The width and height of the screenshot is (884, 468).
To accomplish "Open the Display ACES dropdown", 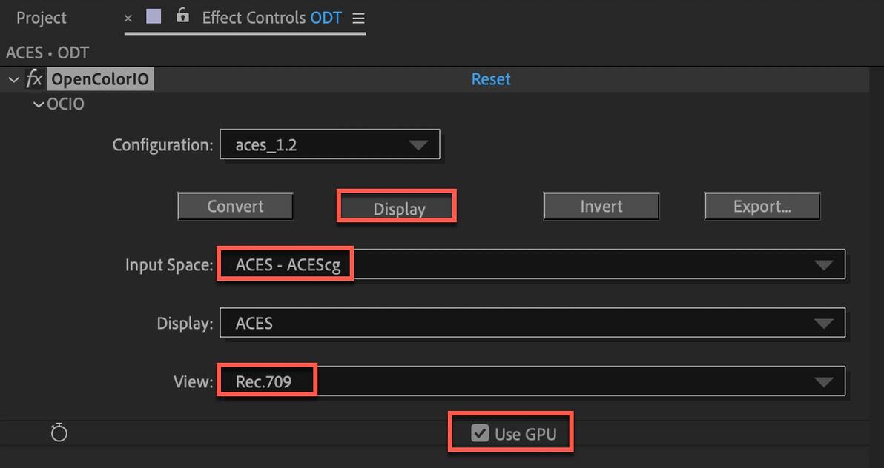I will pos(532,323).
